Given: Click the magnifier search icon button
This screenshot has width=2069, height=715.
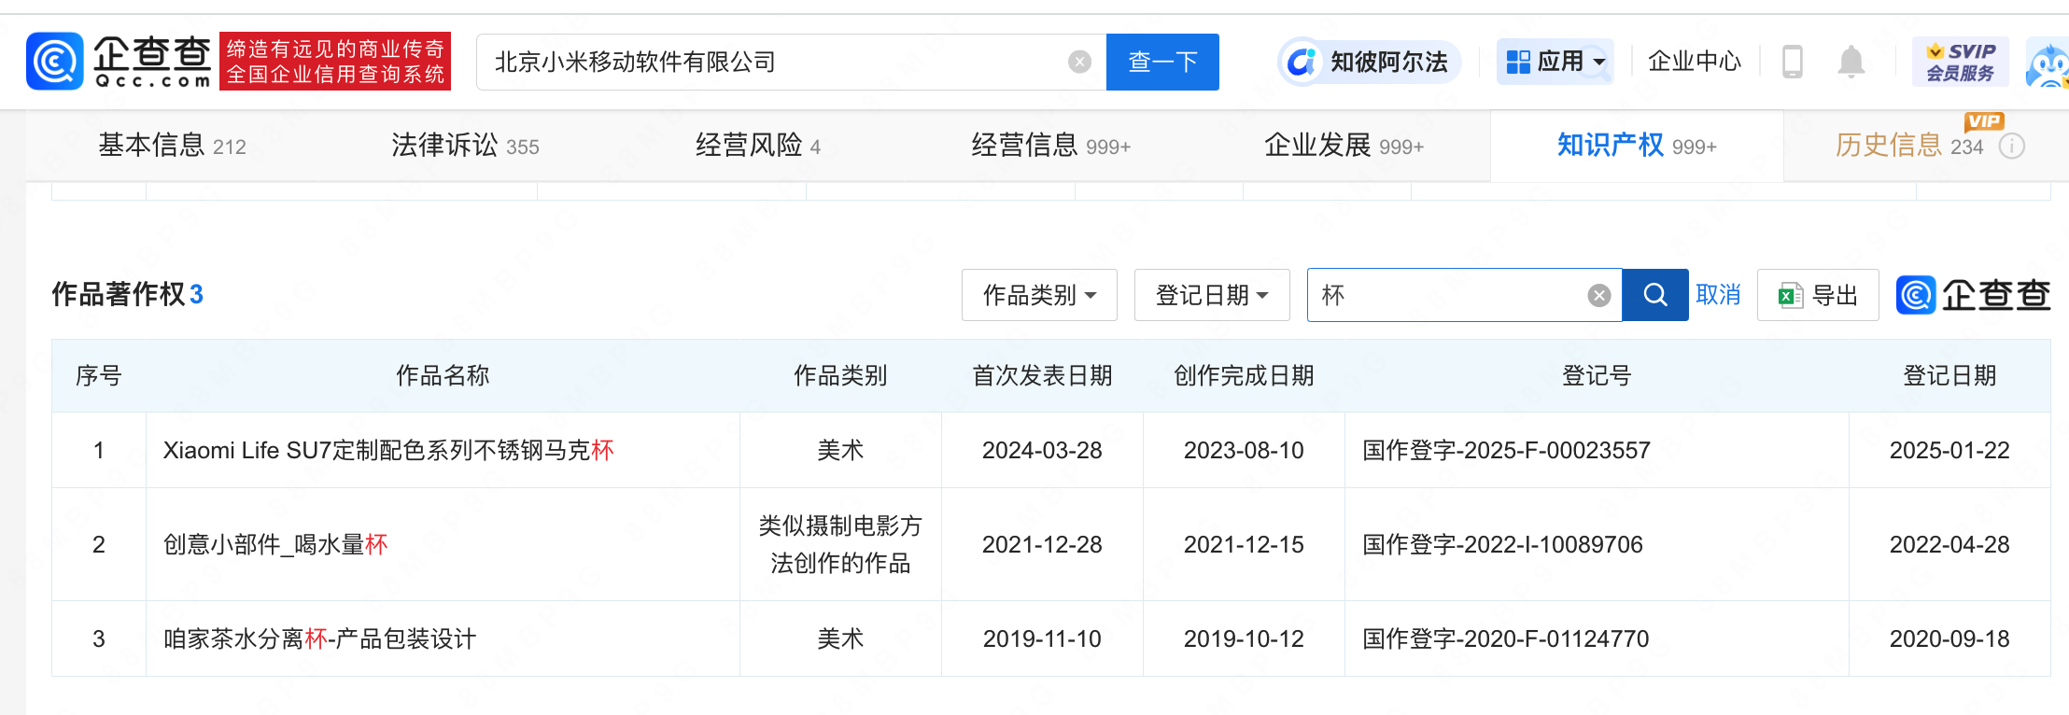Looking at the screenshot, I should click(x=1655, y=295).
